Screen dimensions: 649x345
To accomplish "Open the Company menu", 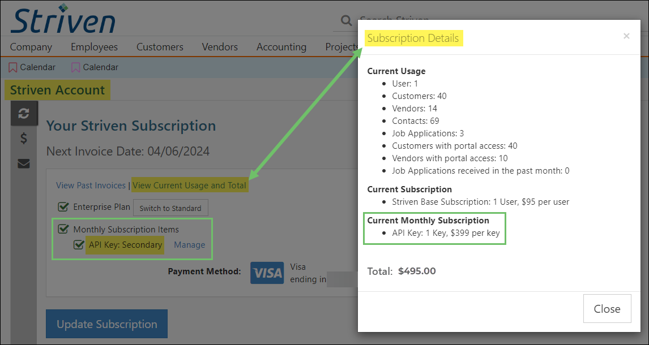I will pos(31,47).
